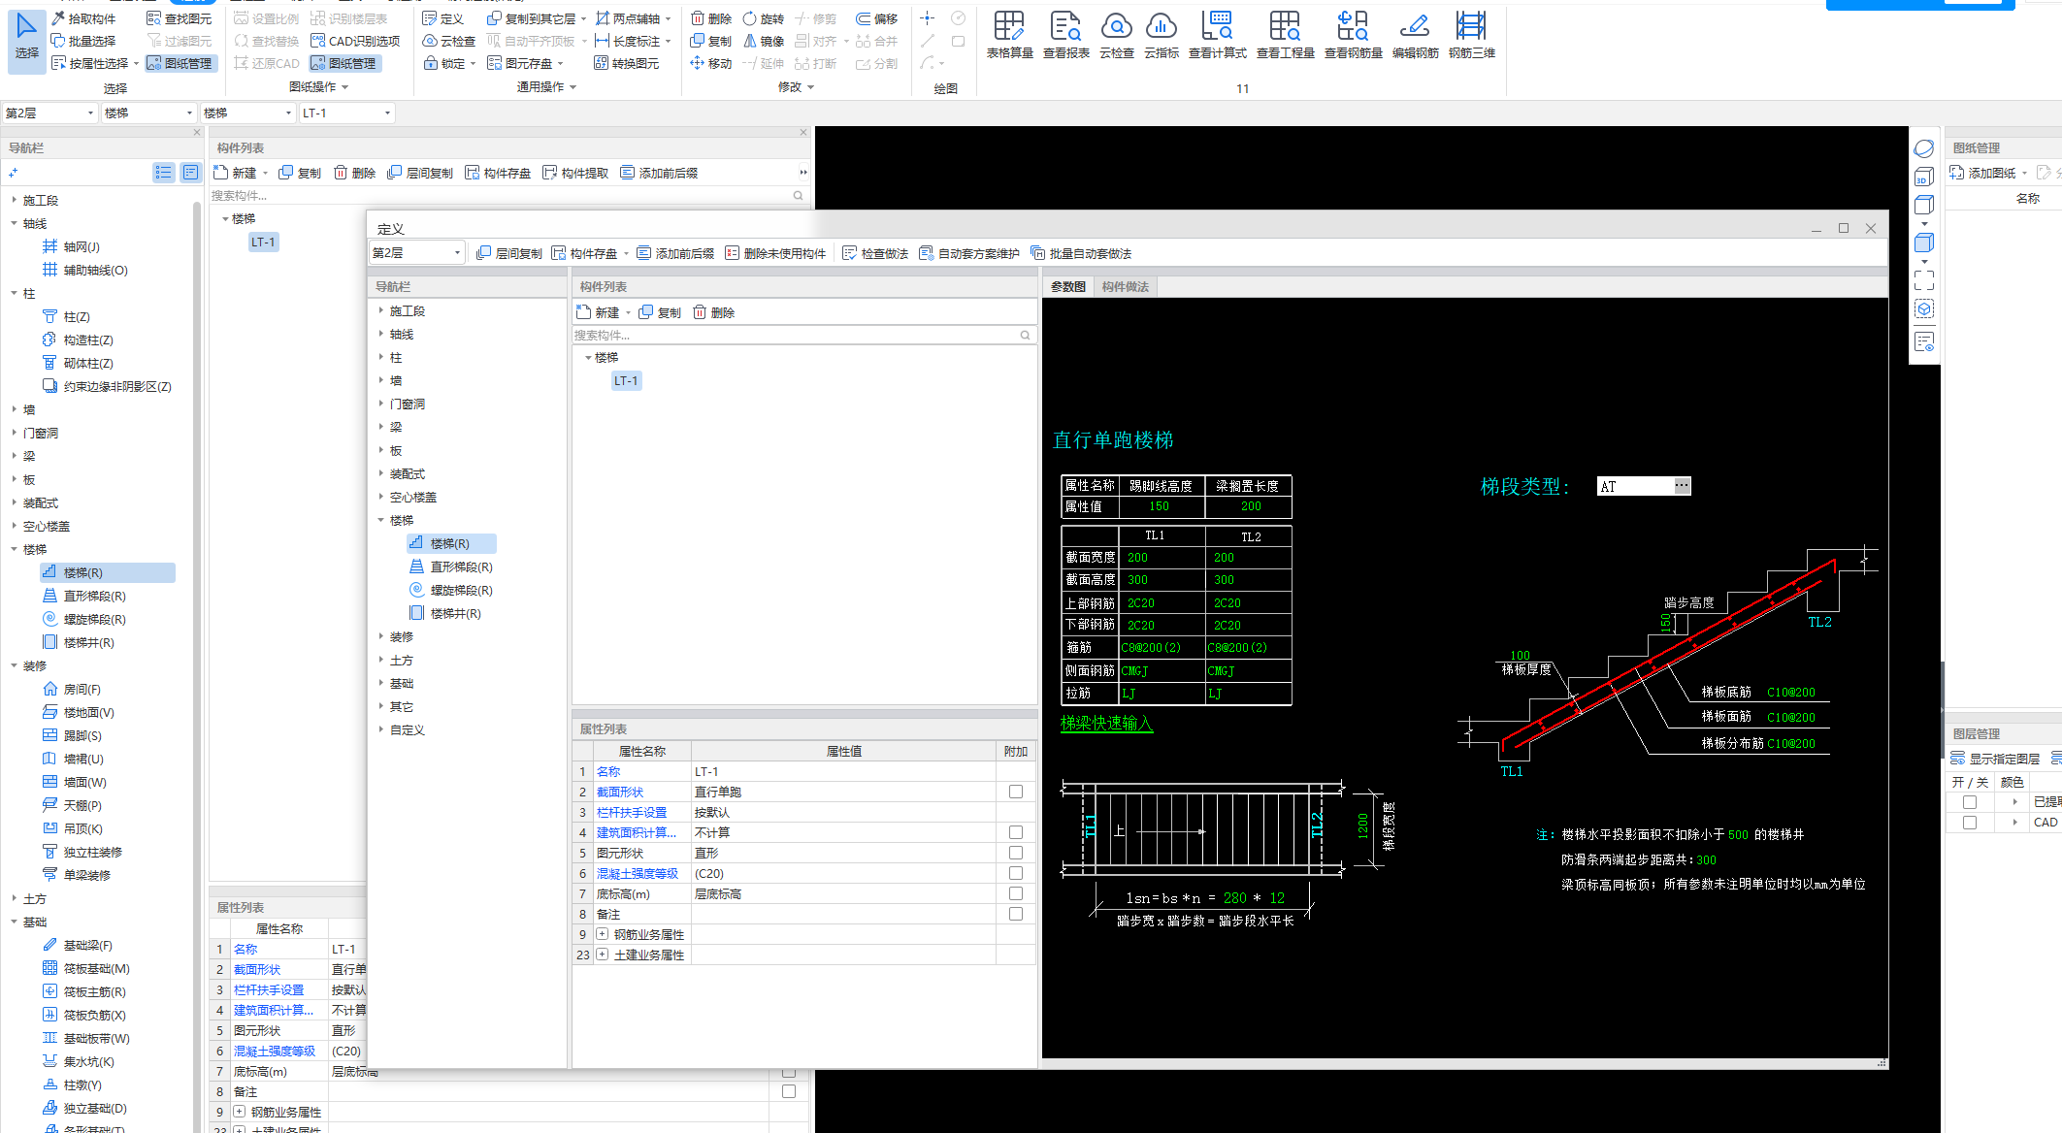
Task: Expand 钢筋业务属性 row in 定义 properties
Action: click(603, 934)
